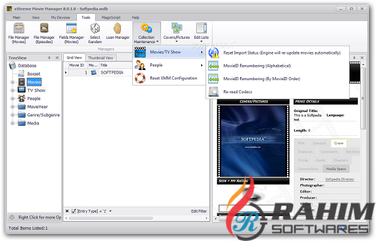376x241 pixels.
Task: Open the Tools ribbon tab
Action: 86,18
